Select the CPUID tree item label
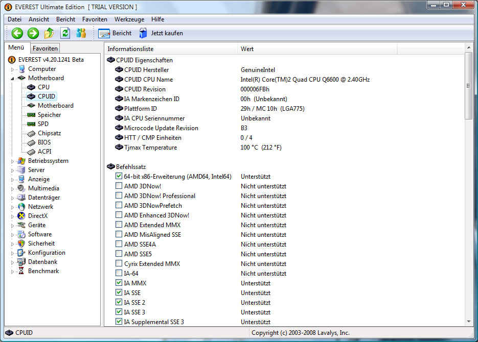The width and height of the screenshot is (478, 342). coord(47,96)
